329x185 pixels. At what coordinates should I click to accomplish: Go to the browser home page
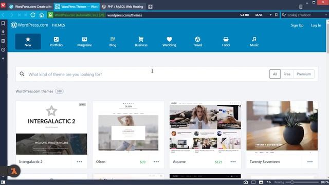click(x=42, y=15)
